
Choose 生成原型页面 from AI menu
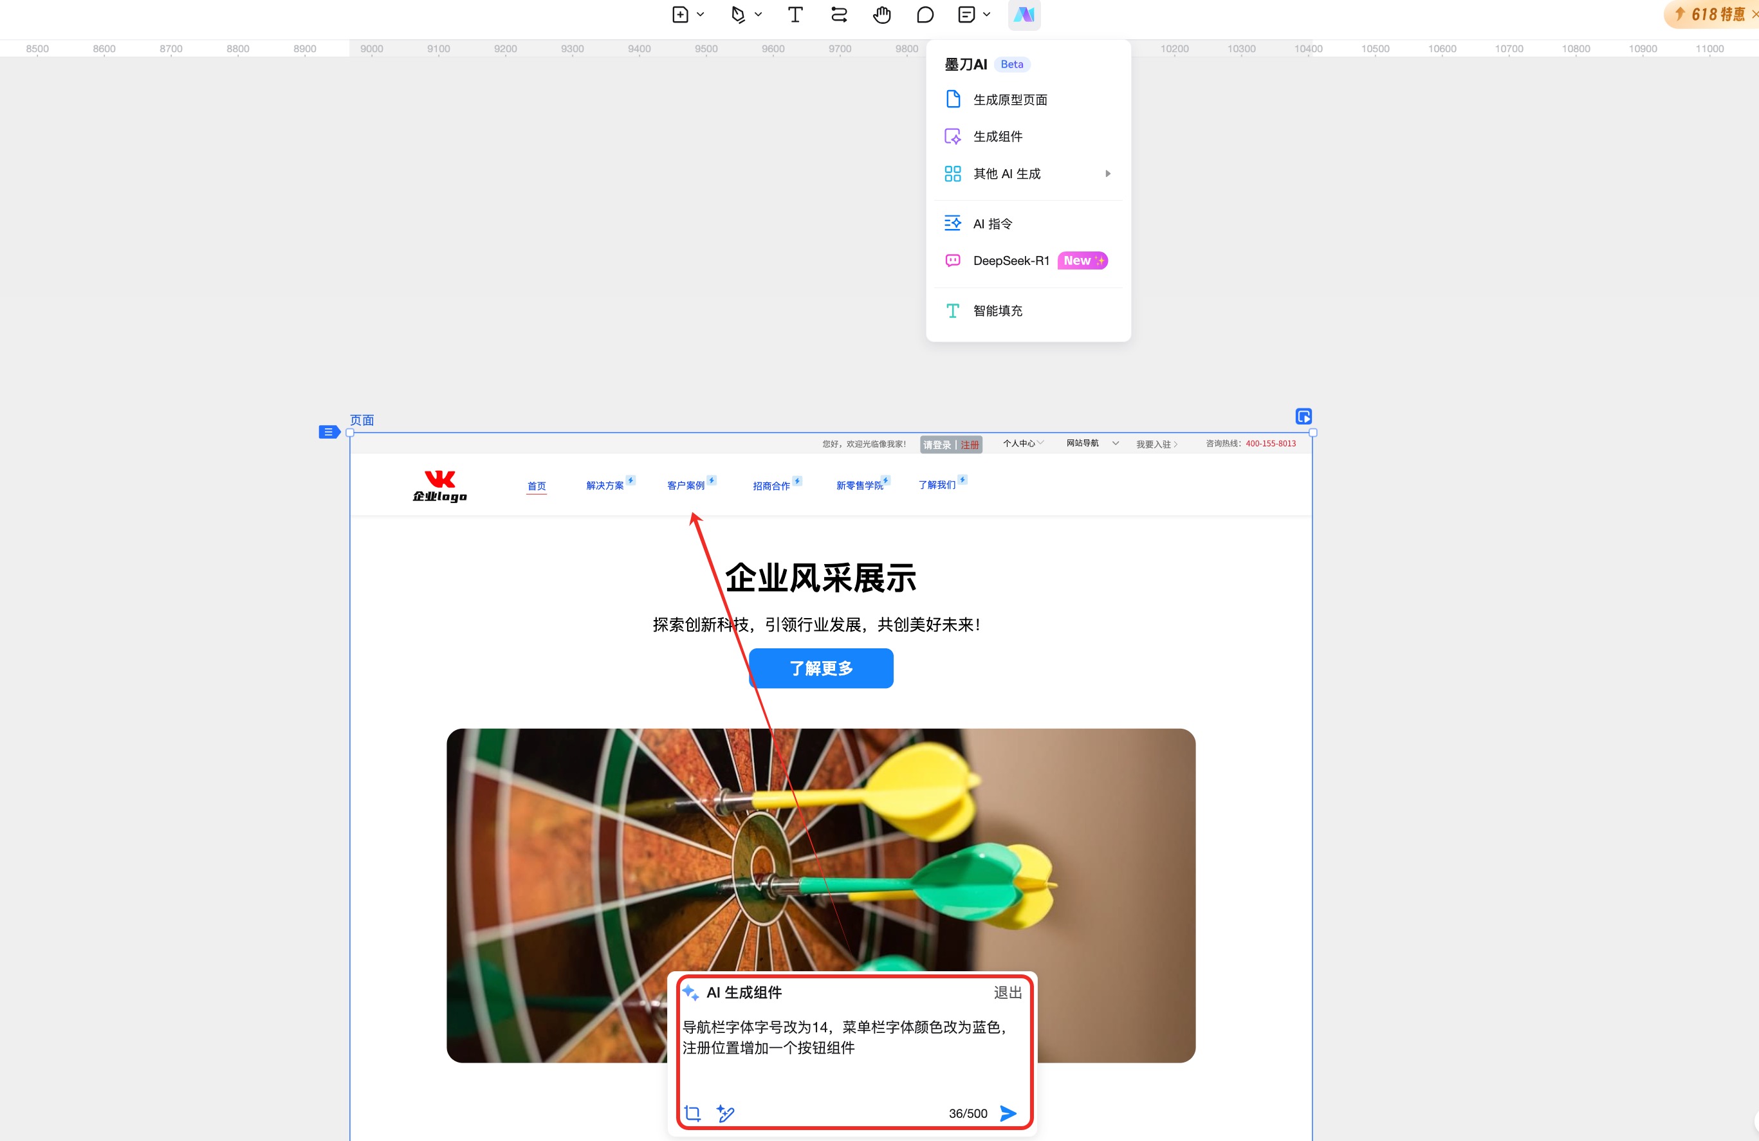pyautogui.click(x=1028, y=100)
